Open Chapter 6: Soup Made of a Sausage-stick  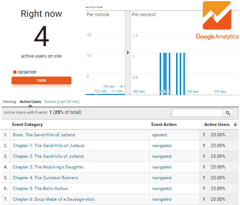tap(54, 199)
